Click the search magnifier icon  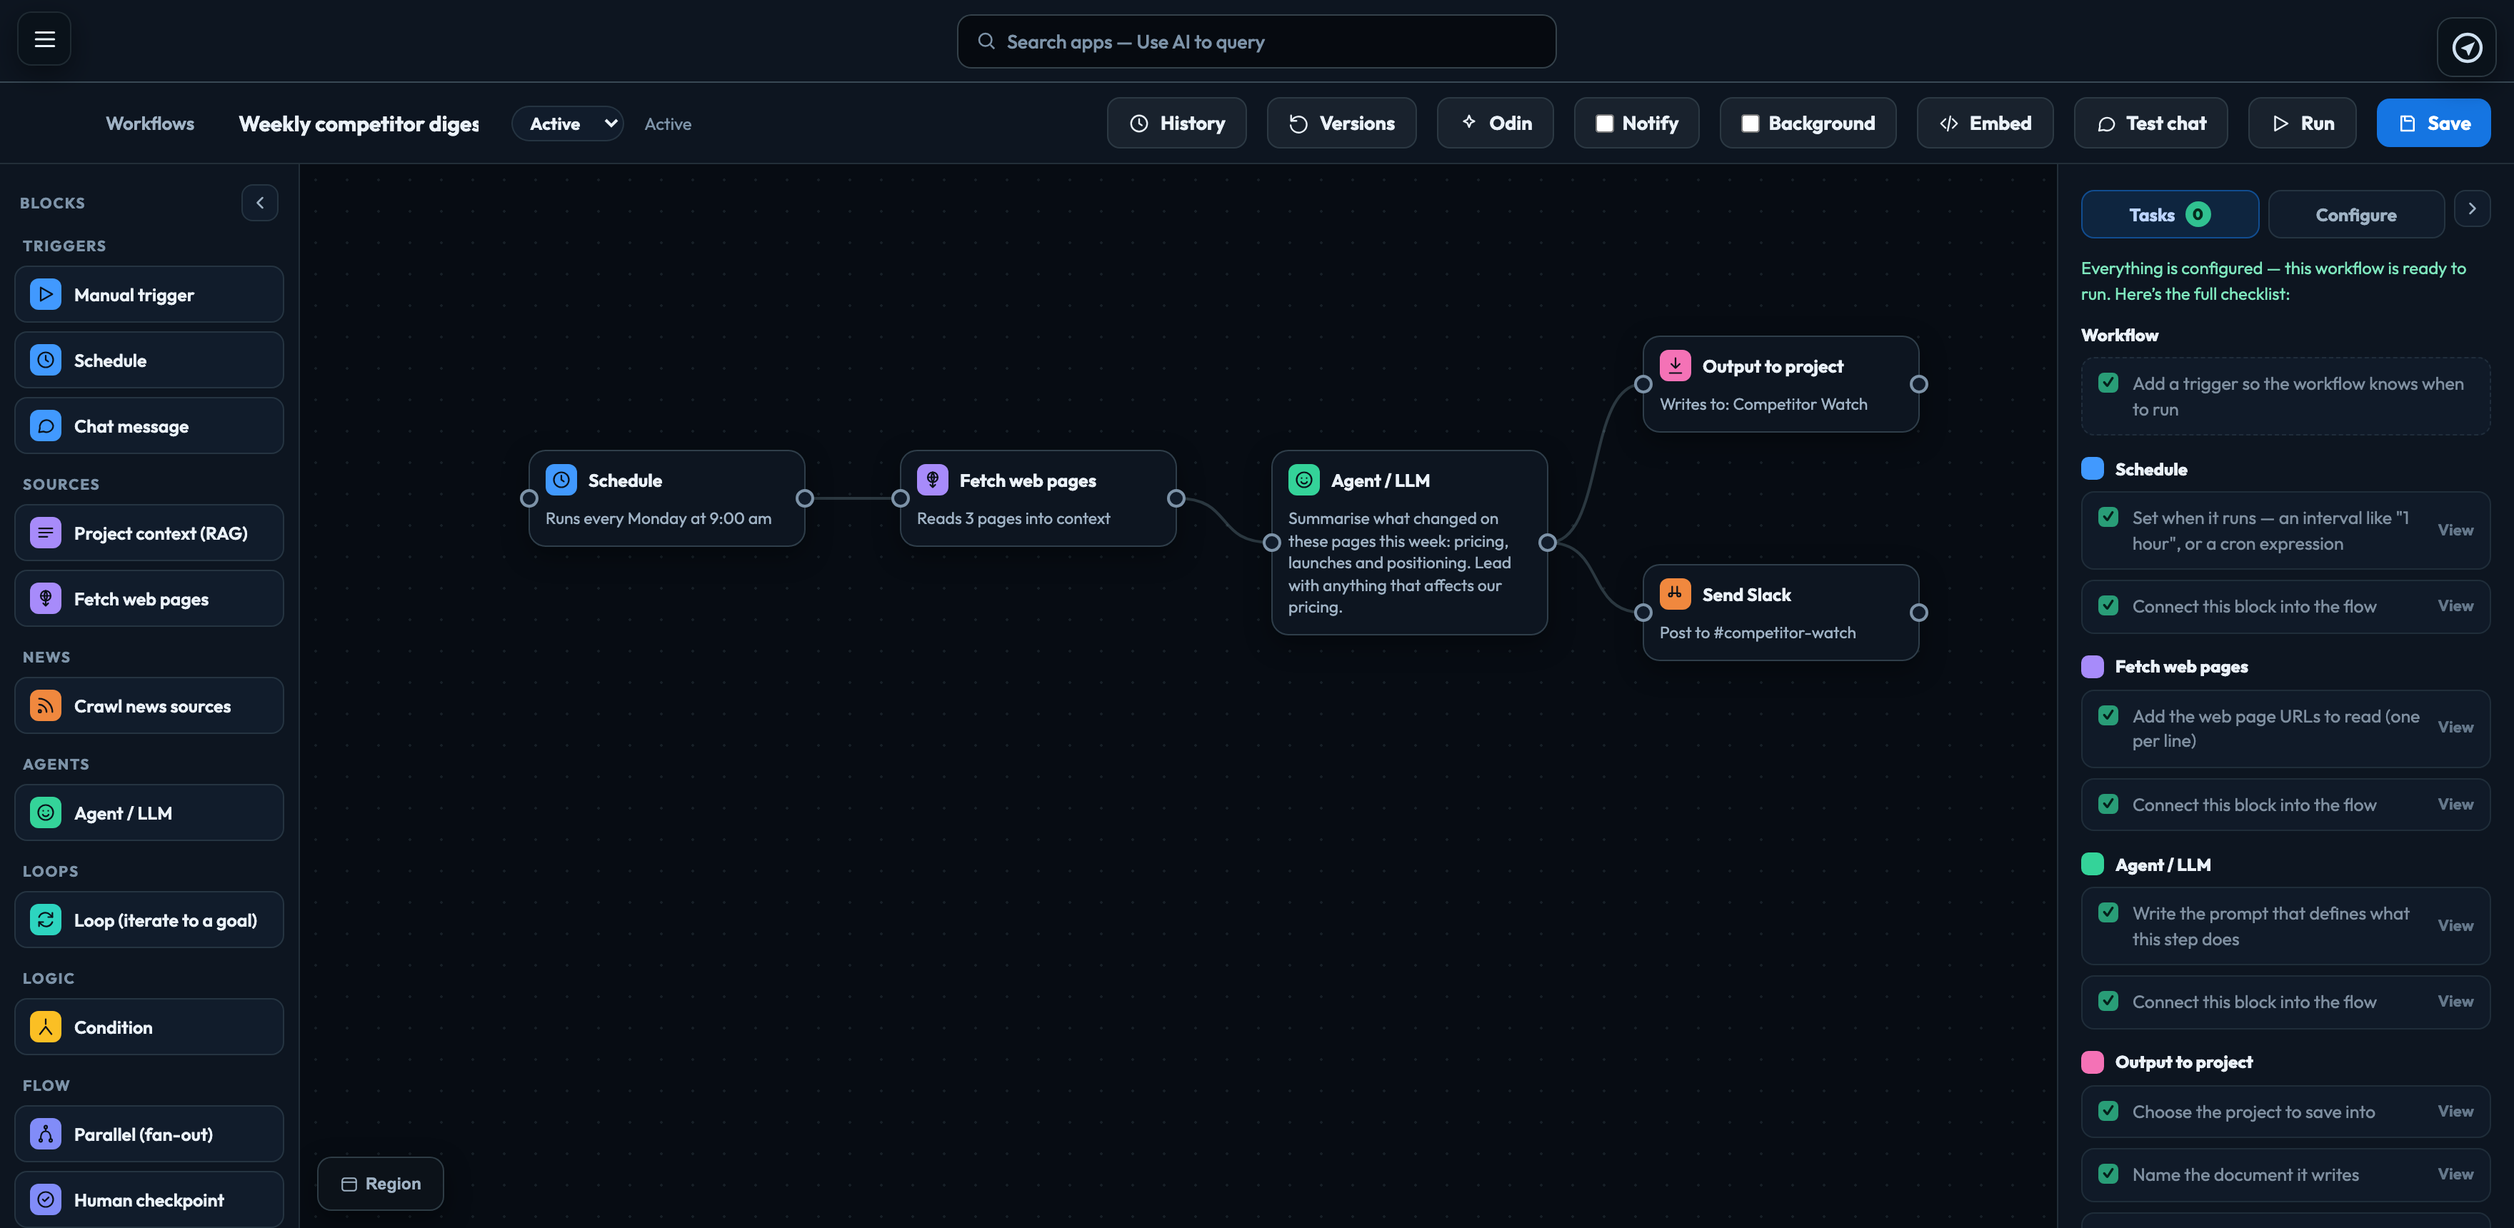(986, 41)
